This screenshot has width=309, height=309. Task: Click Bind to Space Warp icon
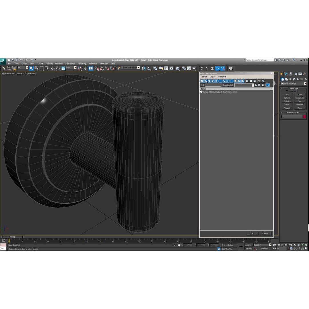click(x=14, y=68)
